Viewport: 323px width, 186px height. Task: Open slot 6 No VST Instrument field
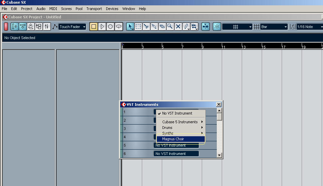tap(176, 154)
